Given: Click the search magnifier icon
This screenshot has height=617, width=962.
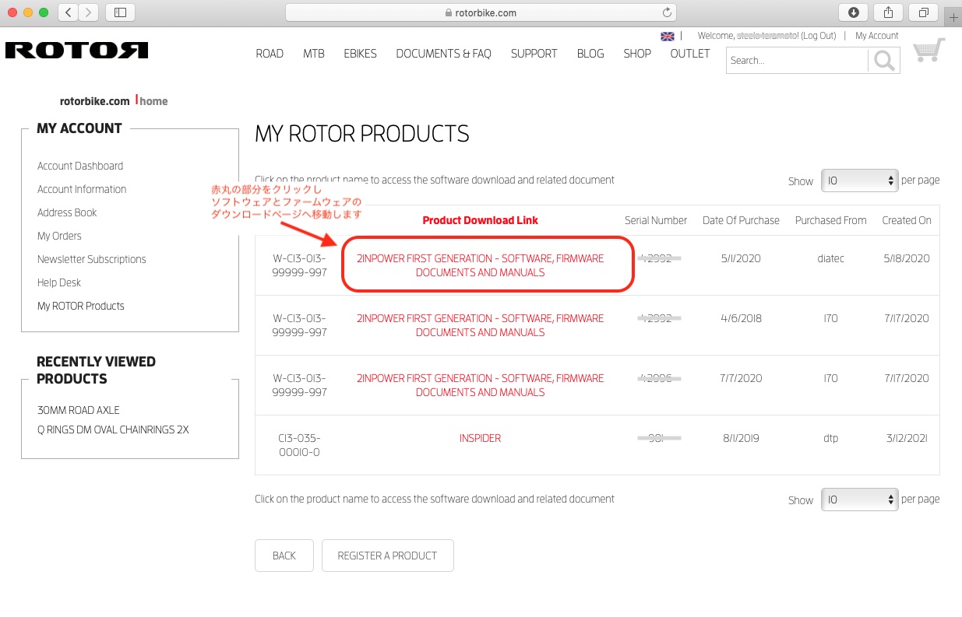Looking at the screenshot, I should pos(884,61).
